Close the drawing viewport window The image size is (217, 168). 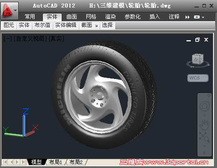(206, 40)
